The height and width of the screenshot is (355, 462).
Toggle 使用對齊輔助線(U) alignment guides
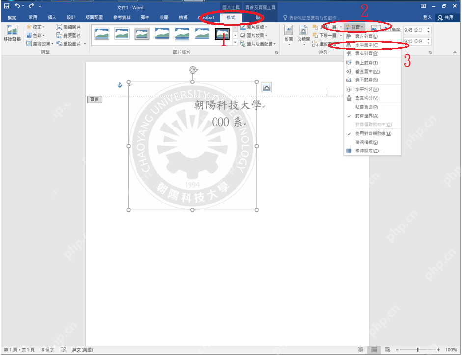pyautogui.click(x=372, y=133)
